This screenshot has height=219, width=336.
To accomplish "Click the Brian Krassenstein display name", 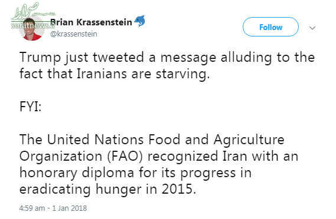I will pyautogui.click(x=91, y=22).
